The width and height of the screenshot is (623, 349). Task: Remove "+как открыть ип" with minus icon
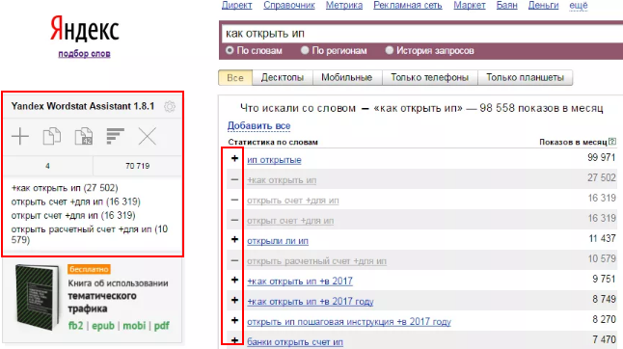point(234,179)
